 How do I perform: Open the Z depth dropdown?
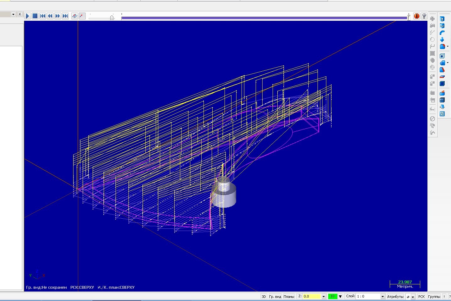tap(323, 296)
